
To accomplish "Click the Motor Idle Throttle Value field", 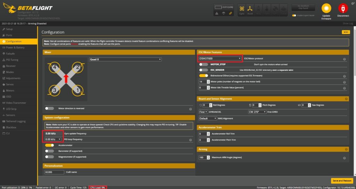I will [x=204, y=88].
